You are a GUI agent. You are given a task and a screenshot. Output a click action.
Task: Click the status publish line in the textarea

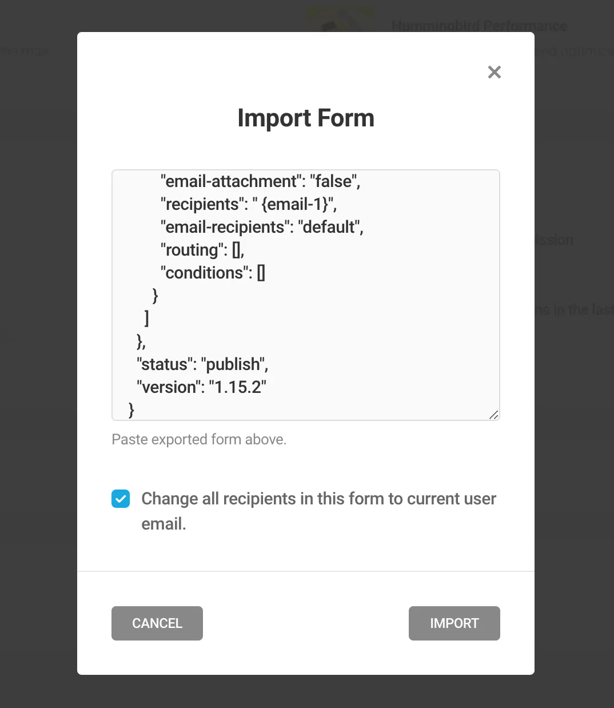tap(202, 364)
